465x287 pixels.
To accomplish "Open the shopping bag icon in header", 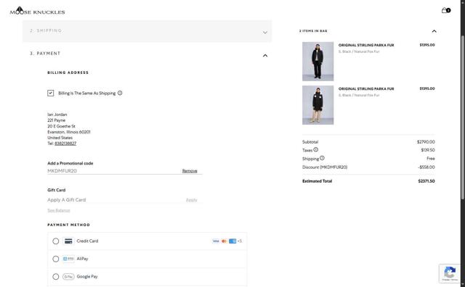I will [x=445, y=10].
